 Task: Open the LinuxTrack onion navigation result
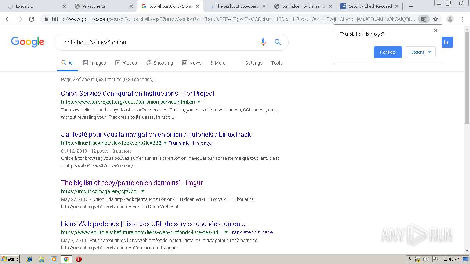(x=156, y=135)
